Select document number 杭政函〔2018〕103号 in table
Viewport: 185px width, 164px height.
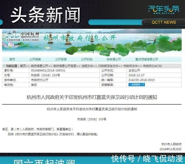coord(46,75)
